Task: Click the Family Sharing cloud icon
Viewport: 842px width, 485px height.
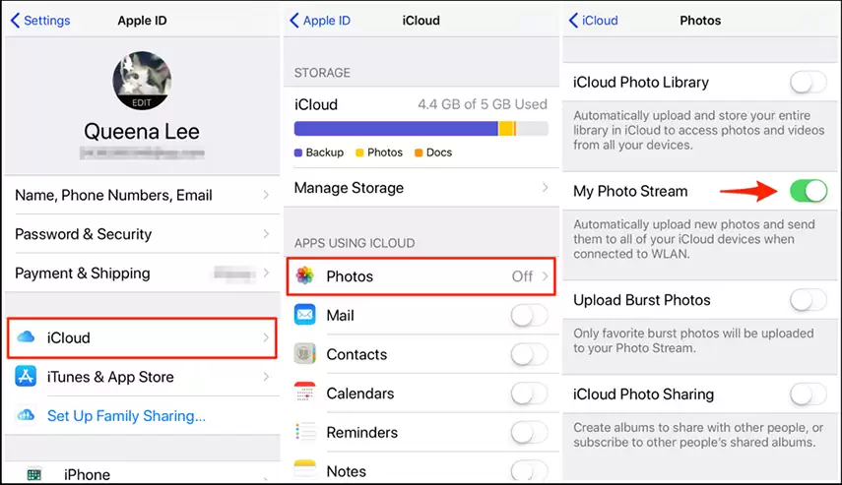Action: (x=26, y=415)
